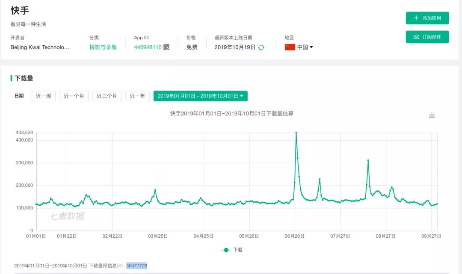Click the QR code icon beside App ID
Viewport: 462px width, 274px height.
pyautogui.click(x=166, y=47)
